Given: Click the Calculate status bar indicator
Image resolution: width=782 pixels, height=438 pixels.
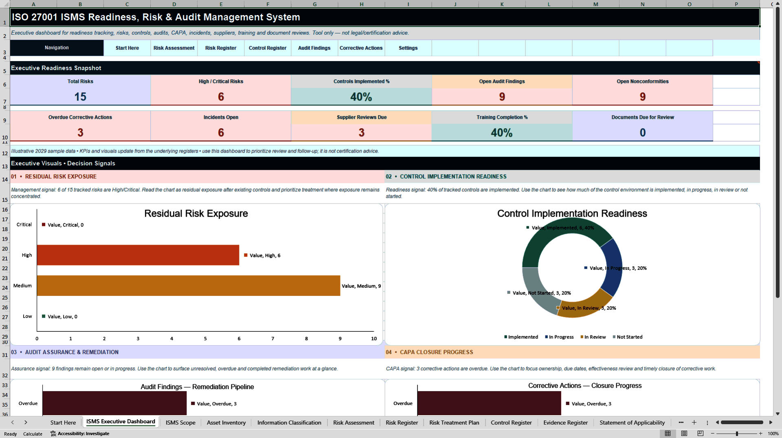Looking at the screenshot, I should pyautogui.click(x=33, y=434).
